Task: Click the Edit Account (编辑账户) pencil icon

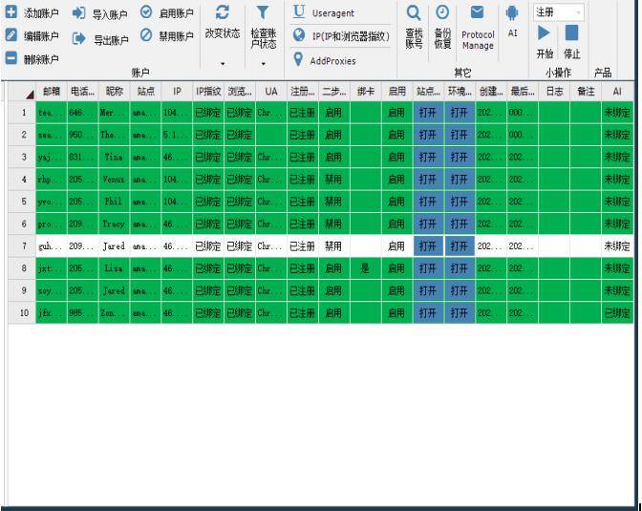Action: 11,35
